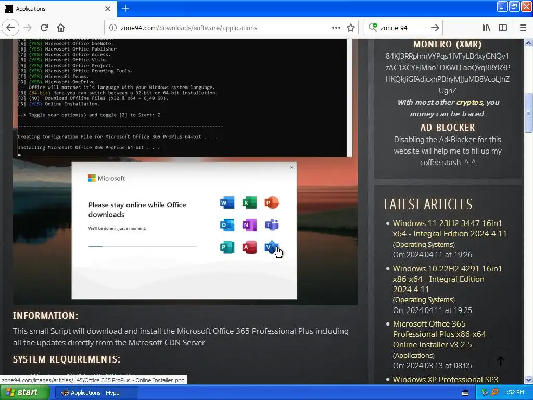Click the Office download progress bar

143,246
